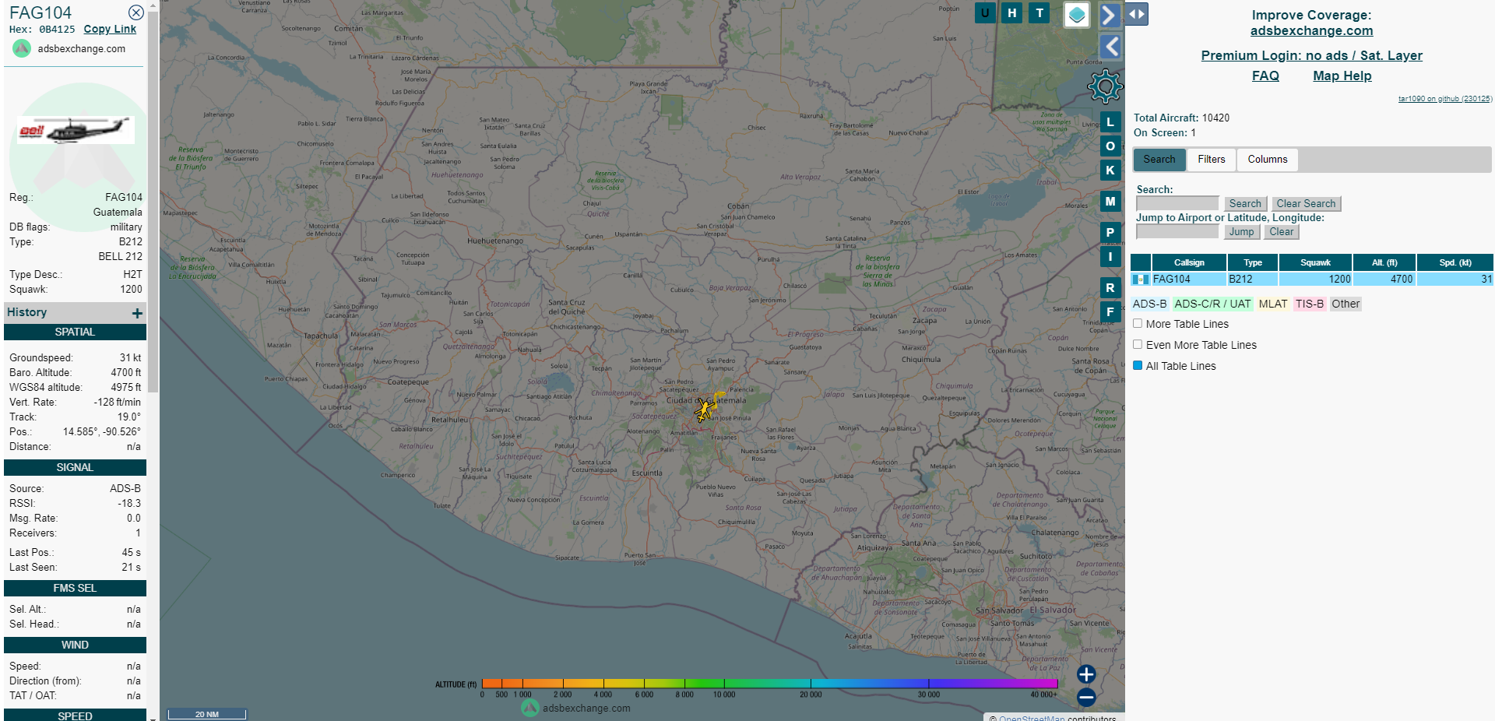
Task: Open the map layers selector
Action: coord(1077,15)
